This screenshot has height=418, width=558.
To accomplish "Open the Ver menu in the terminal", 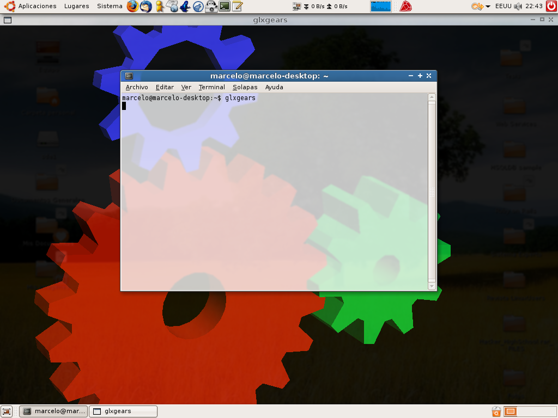I will tap(186, 87).
